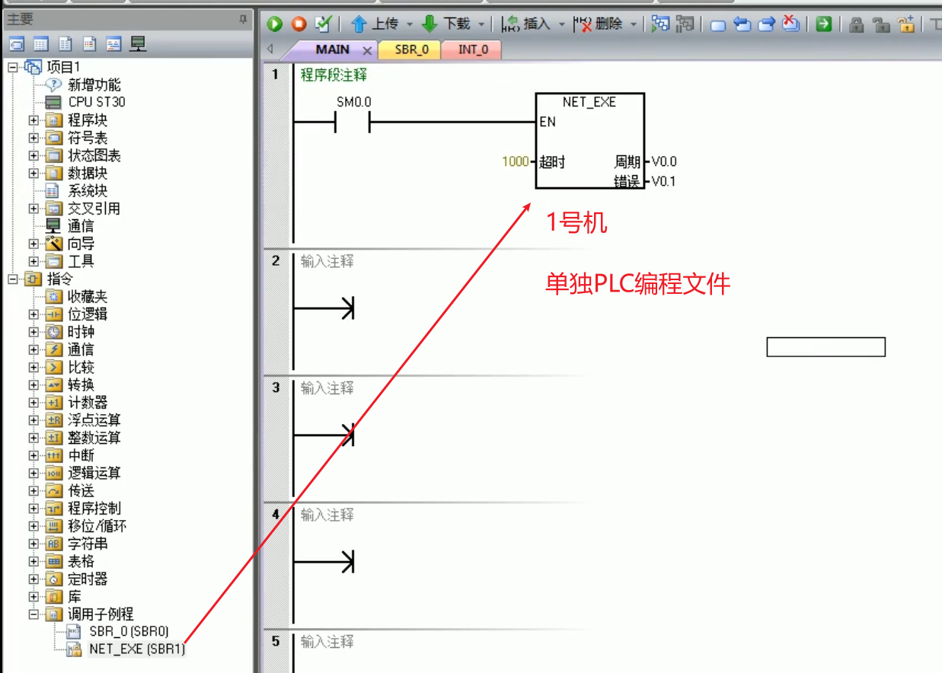Open the 插入 insert dropdown arrow

coord(562,25)
